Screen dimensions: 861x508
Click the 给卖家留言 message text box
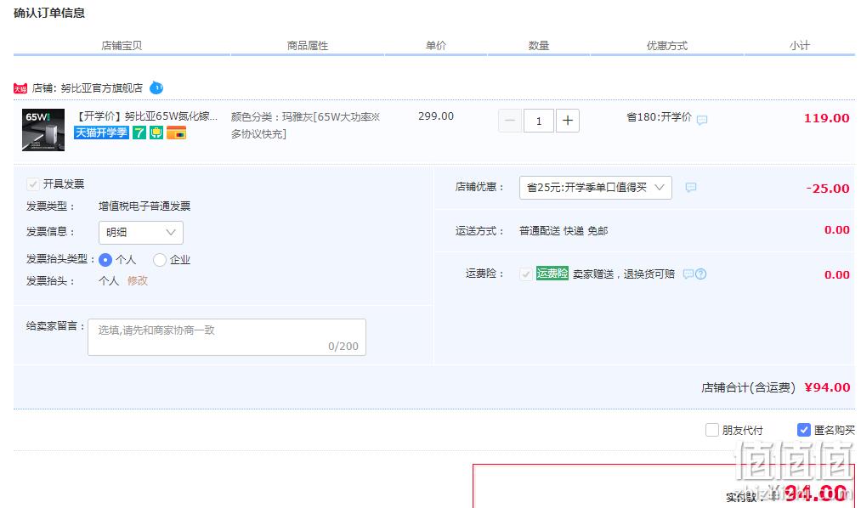coord(227,337)
